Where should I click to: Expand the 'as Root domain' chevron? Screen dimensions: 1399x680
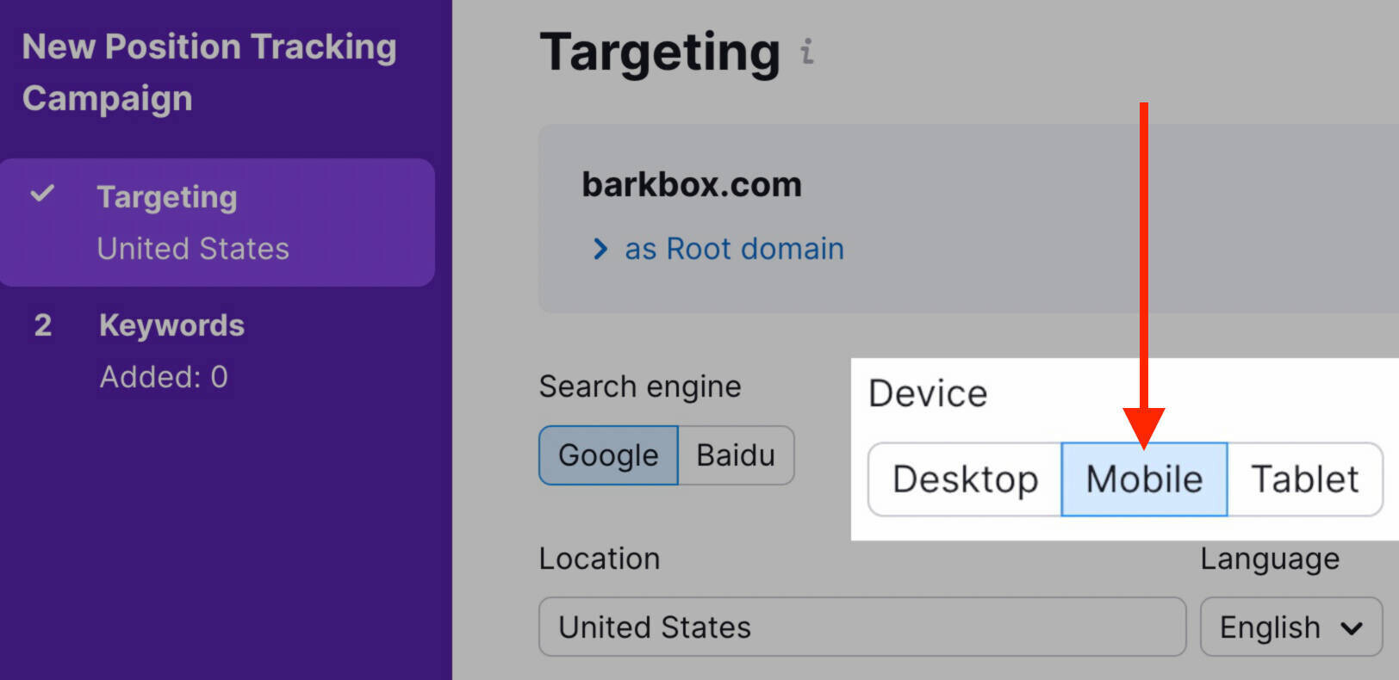tap(600, 249)
